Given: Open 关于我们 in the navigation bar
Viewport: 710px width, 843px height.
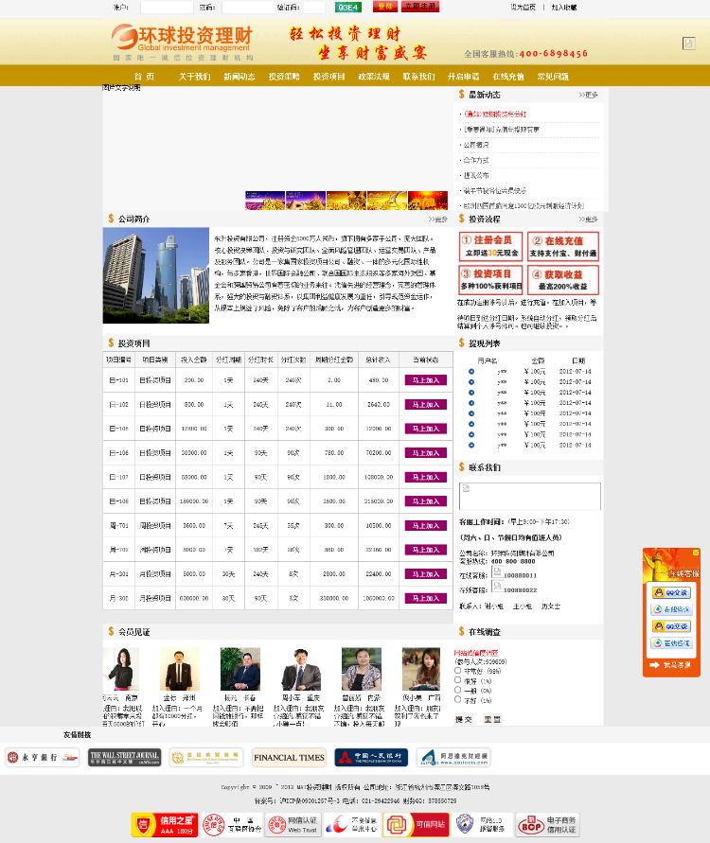Looking at the screenshot, I should point(195,77).
